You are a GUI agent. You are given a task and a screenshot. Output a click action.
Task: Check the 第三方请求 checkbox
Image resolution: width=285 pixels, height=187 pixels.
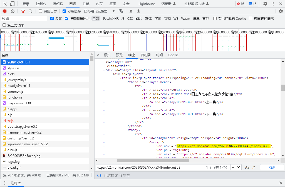pos(4,25)
